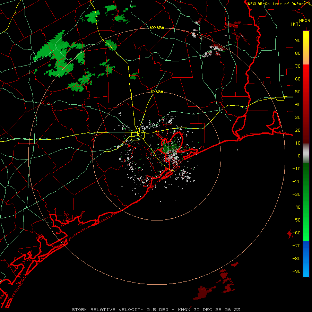Select the -40 label on velocity scale
The width and height of the screenshot is (312, 312).
[296, 207]
